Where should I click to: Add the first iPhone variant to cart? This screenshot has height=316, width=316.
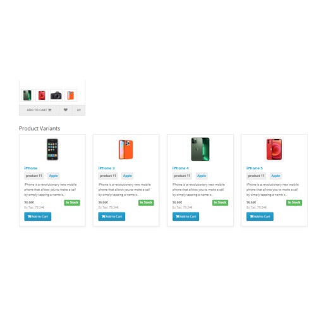click(38, 217)
